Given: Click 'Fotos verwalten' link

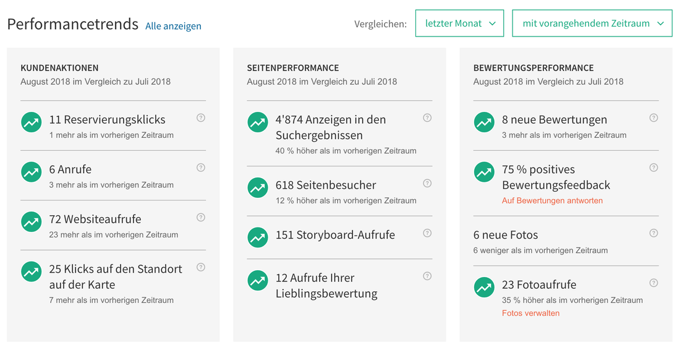Looking at the screenshot, I should click(x=531, y=313).
